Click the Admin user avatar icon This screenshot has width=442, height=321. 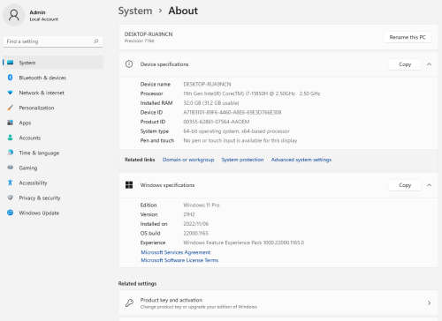(14, 15)
